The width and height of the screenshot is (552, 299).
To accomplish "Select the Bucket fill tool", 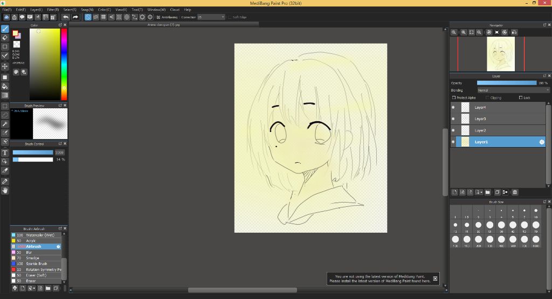I will point(5,86).
